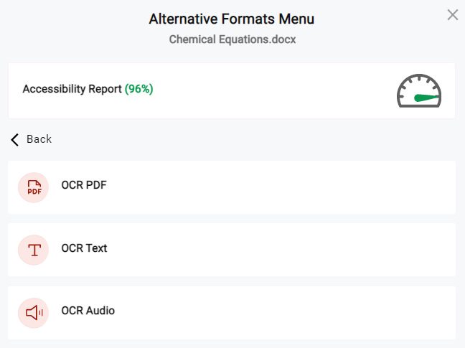
Task: Click the green 96% score
Action: tap(138, 89)
